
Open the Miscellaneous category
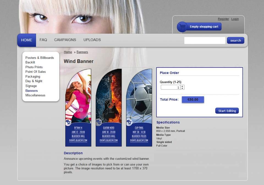tap(35, 95)
